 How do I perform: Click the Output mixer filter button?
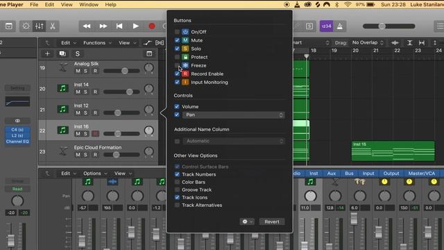(391, 174)
